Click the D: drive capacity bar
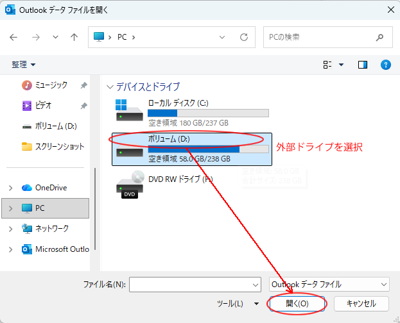The width and height of the screenshot is (400, 323). (208, 149)
